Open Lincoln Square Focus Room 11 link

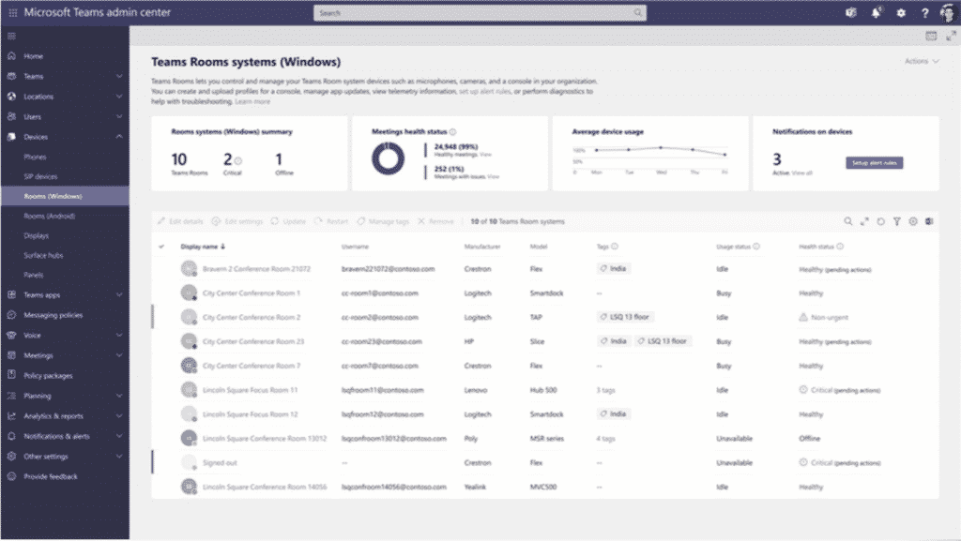251,390
